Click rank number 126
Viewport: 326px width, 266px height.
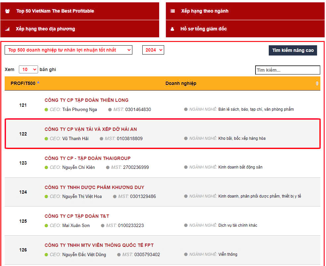[23, 250]
